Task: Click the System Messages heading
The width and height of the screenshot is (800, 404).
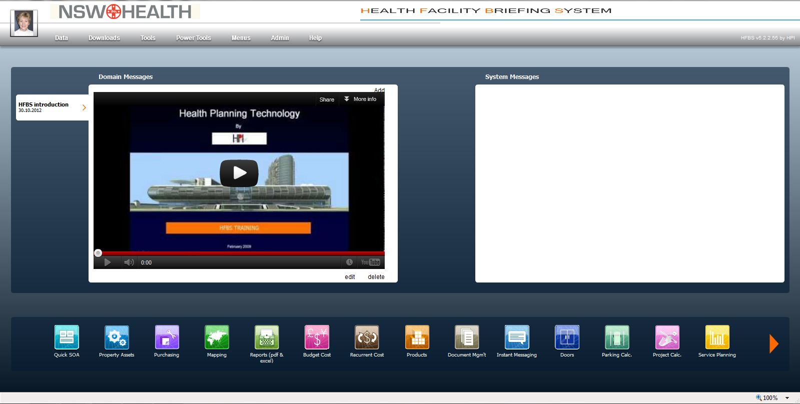Action: tap(512, 77)
